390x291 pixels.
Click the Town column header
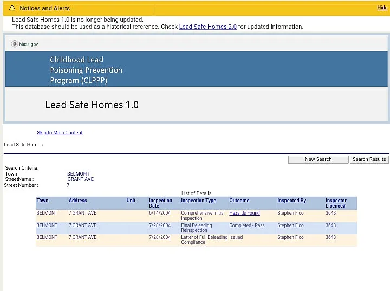tap(42, 201)
